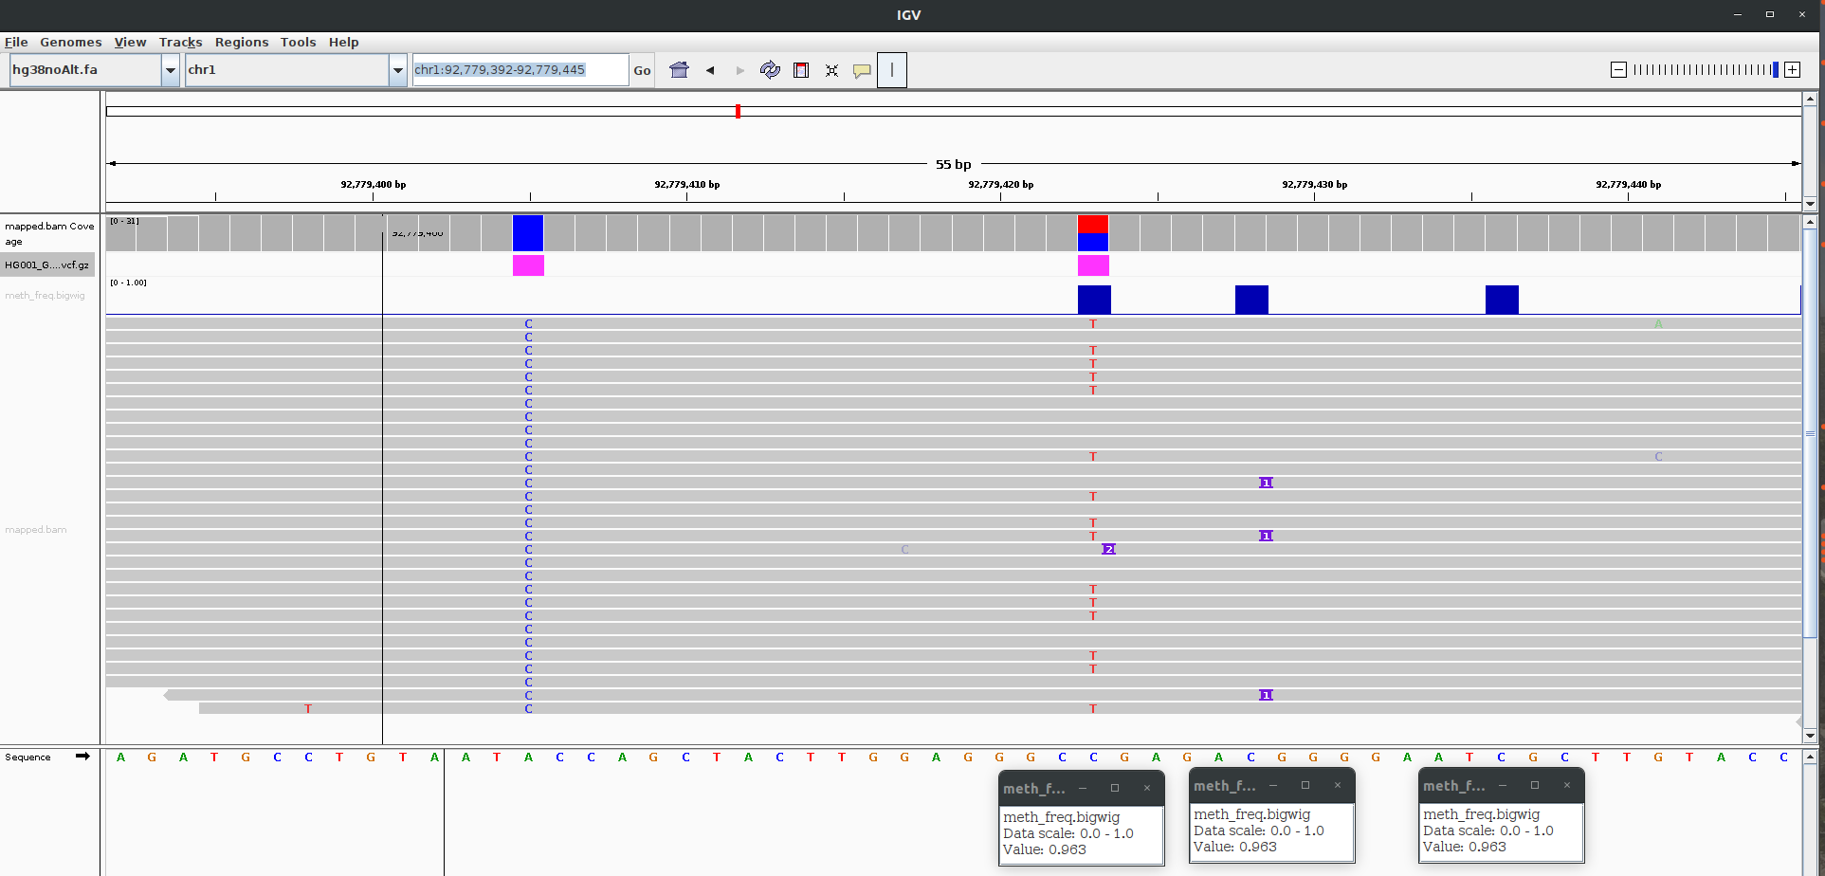The image size is (1825, 876).
Task: Maximize the middle meth_freq popup window
Action: click(x=1305, y=785)
